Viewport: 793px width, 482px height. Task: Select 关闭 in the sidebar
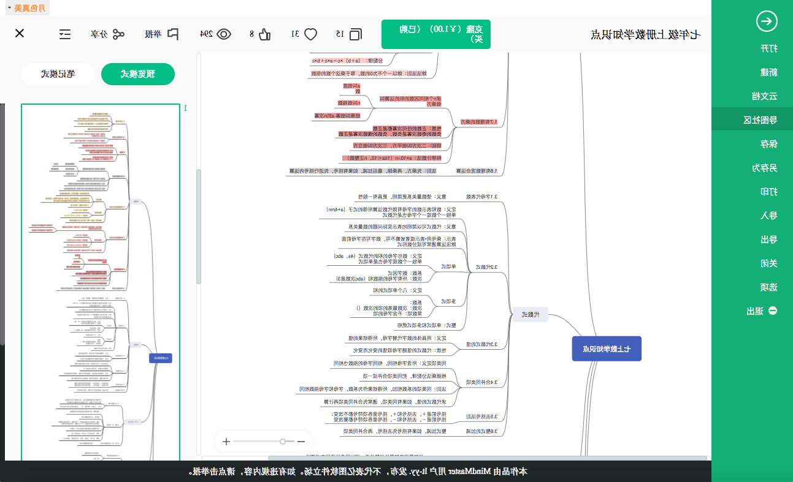coord(769,263)
